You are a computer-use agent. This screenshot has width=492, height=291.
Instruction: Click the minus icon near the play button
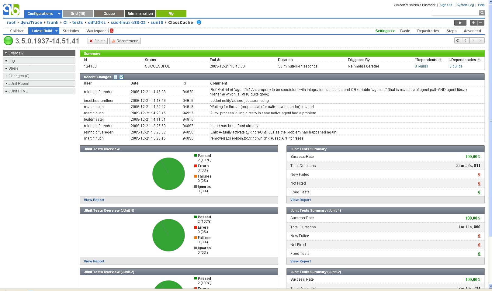(x=481, y=23)
